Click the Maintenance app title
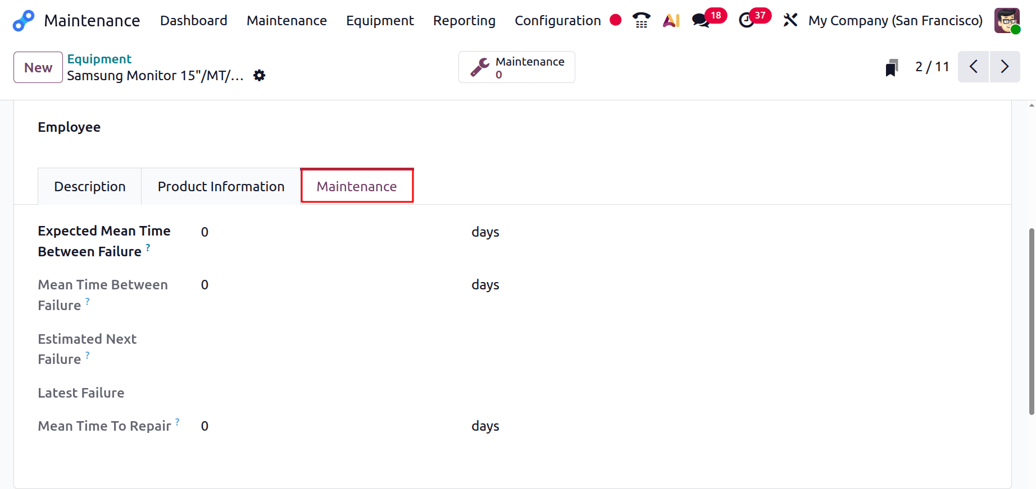 (x=92, y=21)
